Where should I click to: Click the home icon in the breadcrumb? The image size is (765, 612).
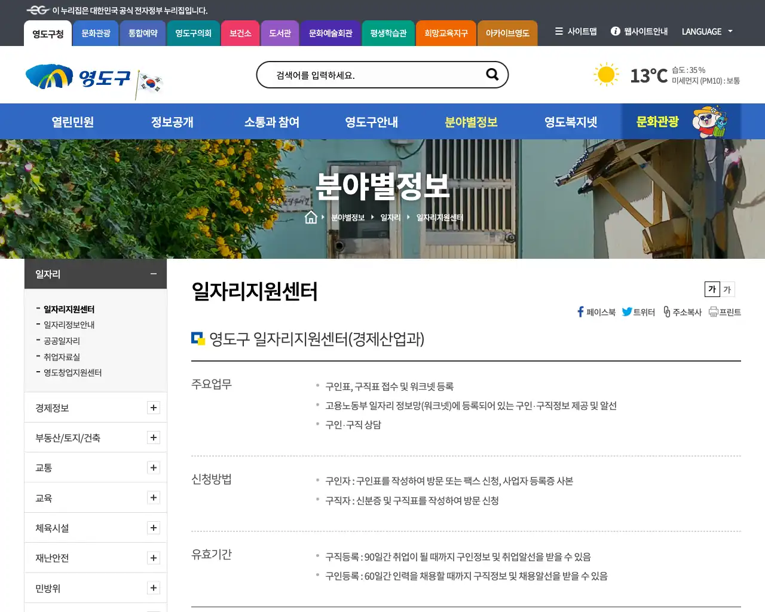311,217
